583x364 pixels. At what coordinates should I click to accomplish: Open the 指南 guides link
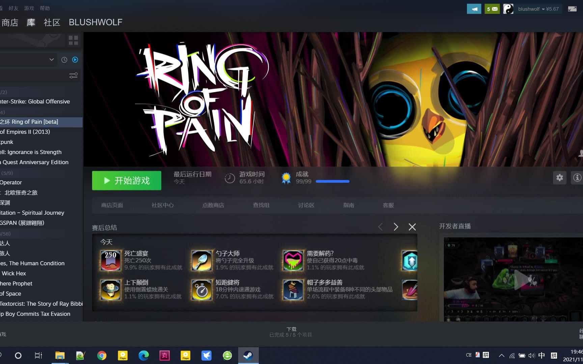tap(349, 205)
